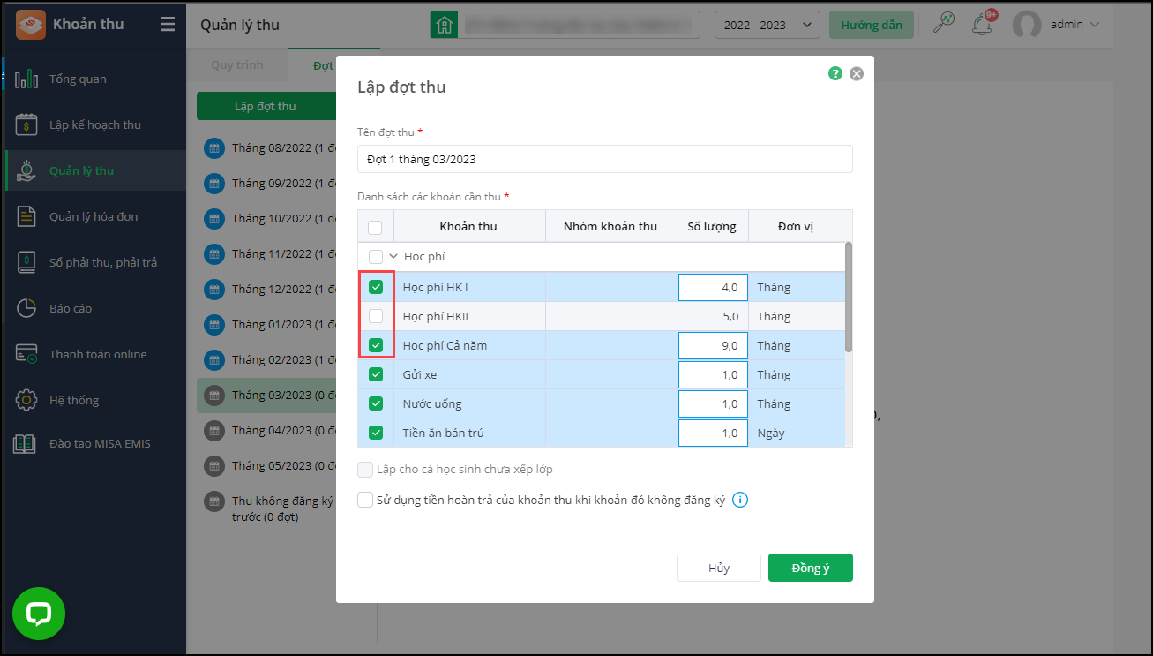Edit the Học phí HK I quantity field

click(x=713, y=287)
